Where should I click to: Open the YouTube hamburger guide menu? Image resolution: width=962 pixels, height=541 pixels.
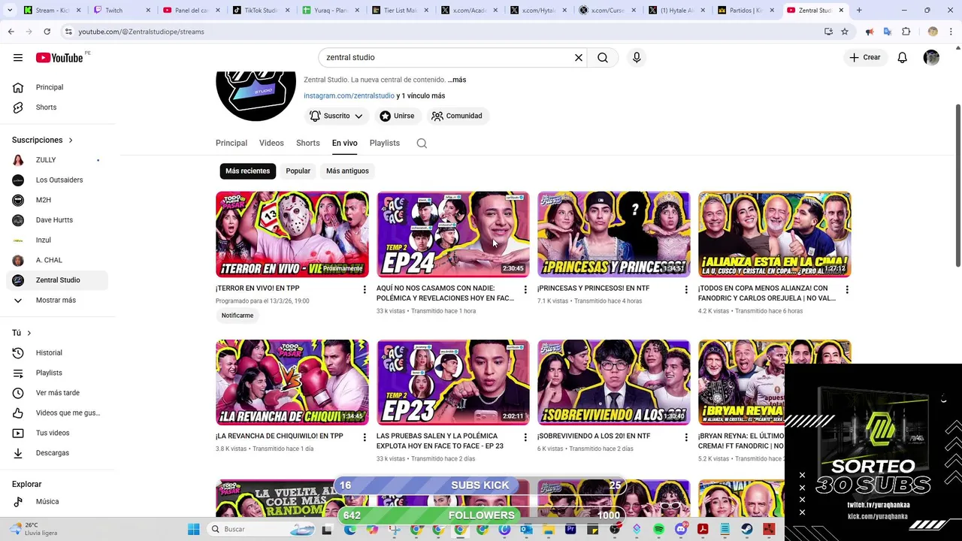[x=18, y=57]
